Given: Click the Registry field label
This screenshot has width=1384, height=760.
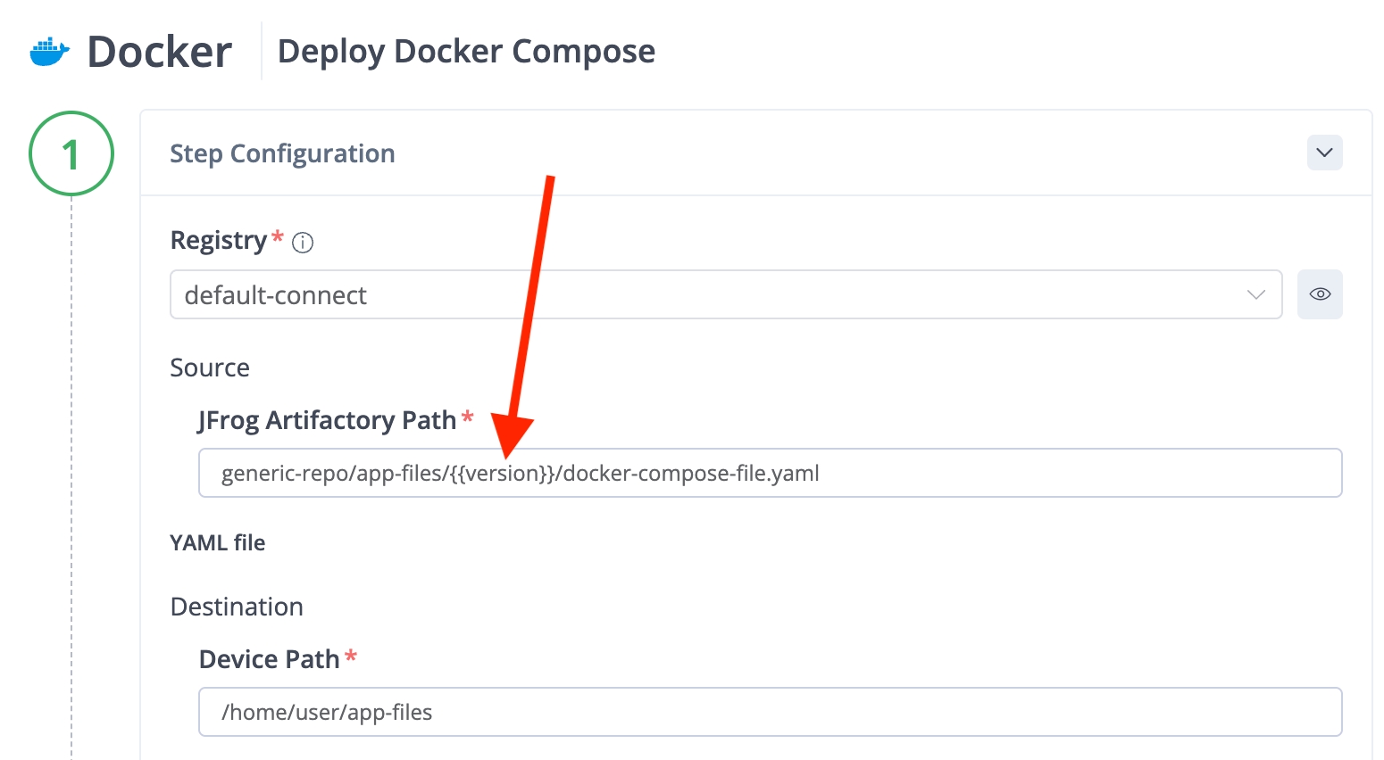Looking at the screenshot, I should click(x=219, y=241).
